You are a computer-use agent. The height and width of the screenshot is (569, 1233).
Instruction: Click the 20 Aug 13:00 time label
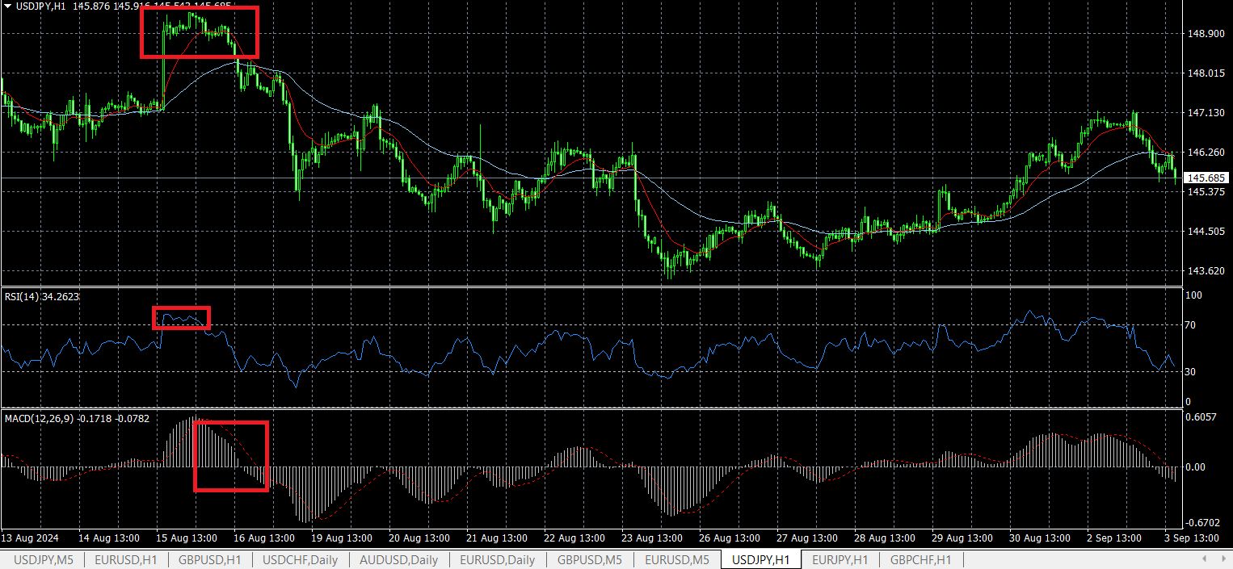pyautogui.click(x=419, y=538)
